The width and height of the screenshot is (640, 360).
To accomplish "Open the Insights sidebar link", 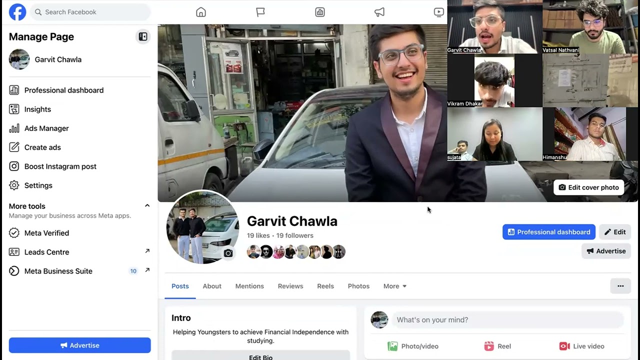I will [37, 109].
